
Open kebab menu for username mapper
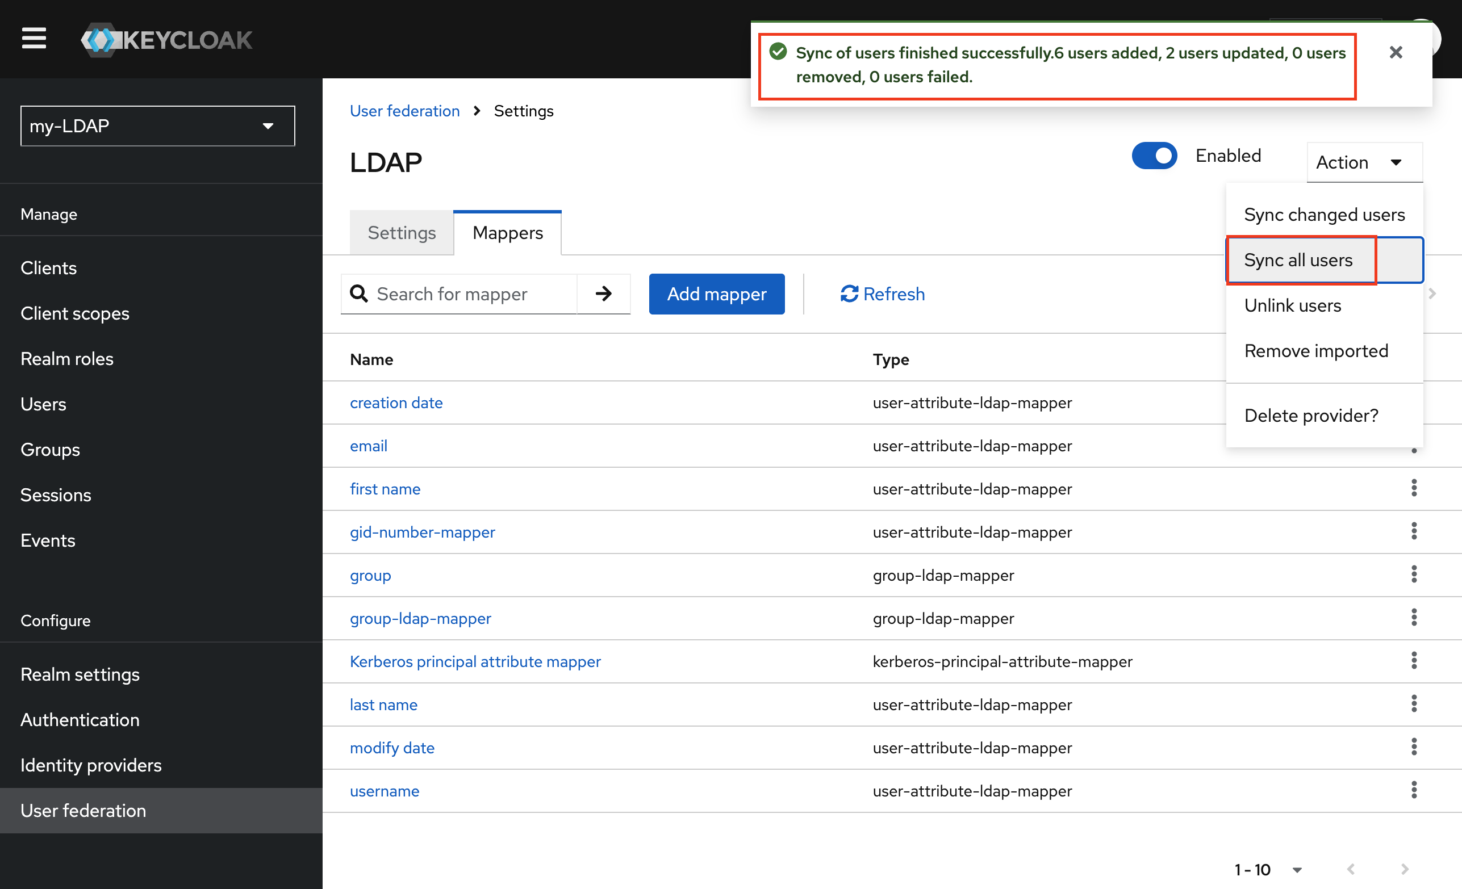point(1413,790)
